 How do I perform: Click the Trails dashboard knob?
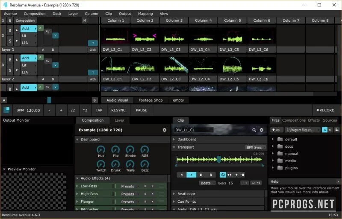click(130, 164)
